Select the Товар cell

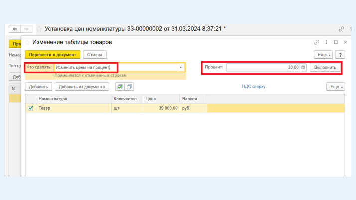74,108
